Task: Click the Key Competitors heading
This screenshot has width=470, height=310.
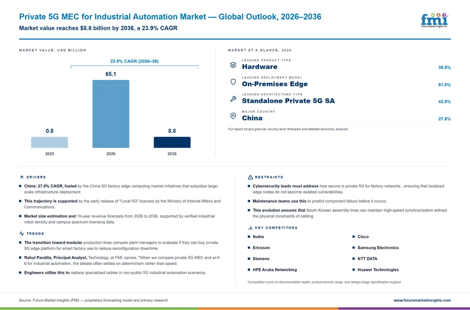Action: click(276, 228)
